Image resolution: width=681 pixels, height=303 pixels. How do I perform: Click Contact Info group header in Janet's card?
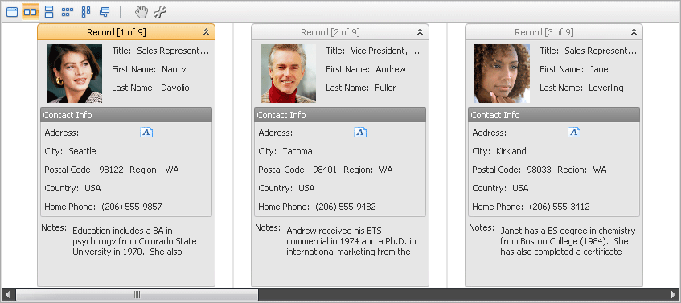(x=554, y=115)
